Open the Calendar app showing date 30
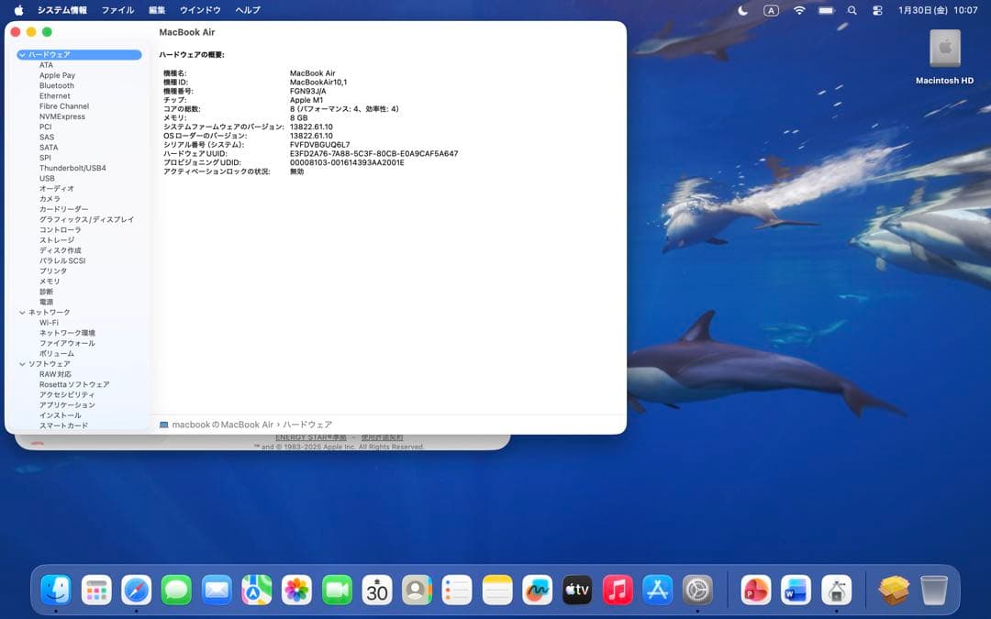Image resolution: width=991 pixels, height=619 pixels. (x=376, y=591)
